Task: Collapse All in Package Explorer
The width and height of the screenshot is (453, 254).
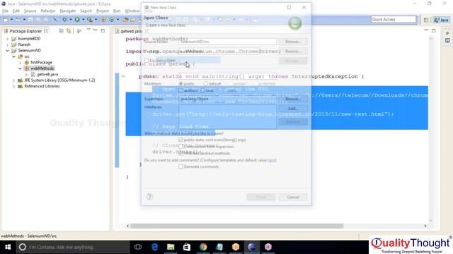Action: 62,31
